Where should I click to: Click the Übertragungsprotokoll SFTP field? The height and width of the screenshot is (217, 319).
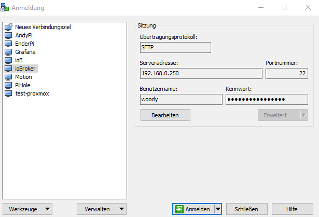[x=175, y=47]
